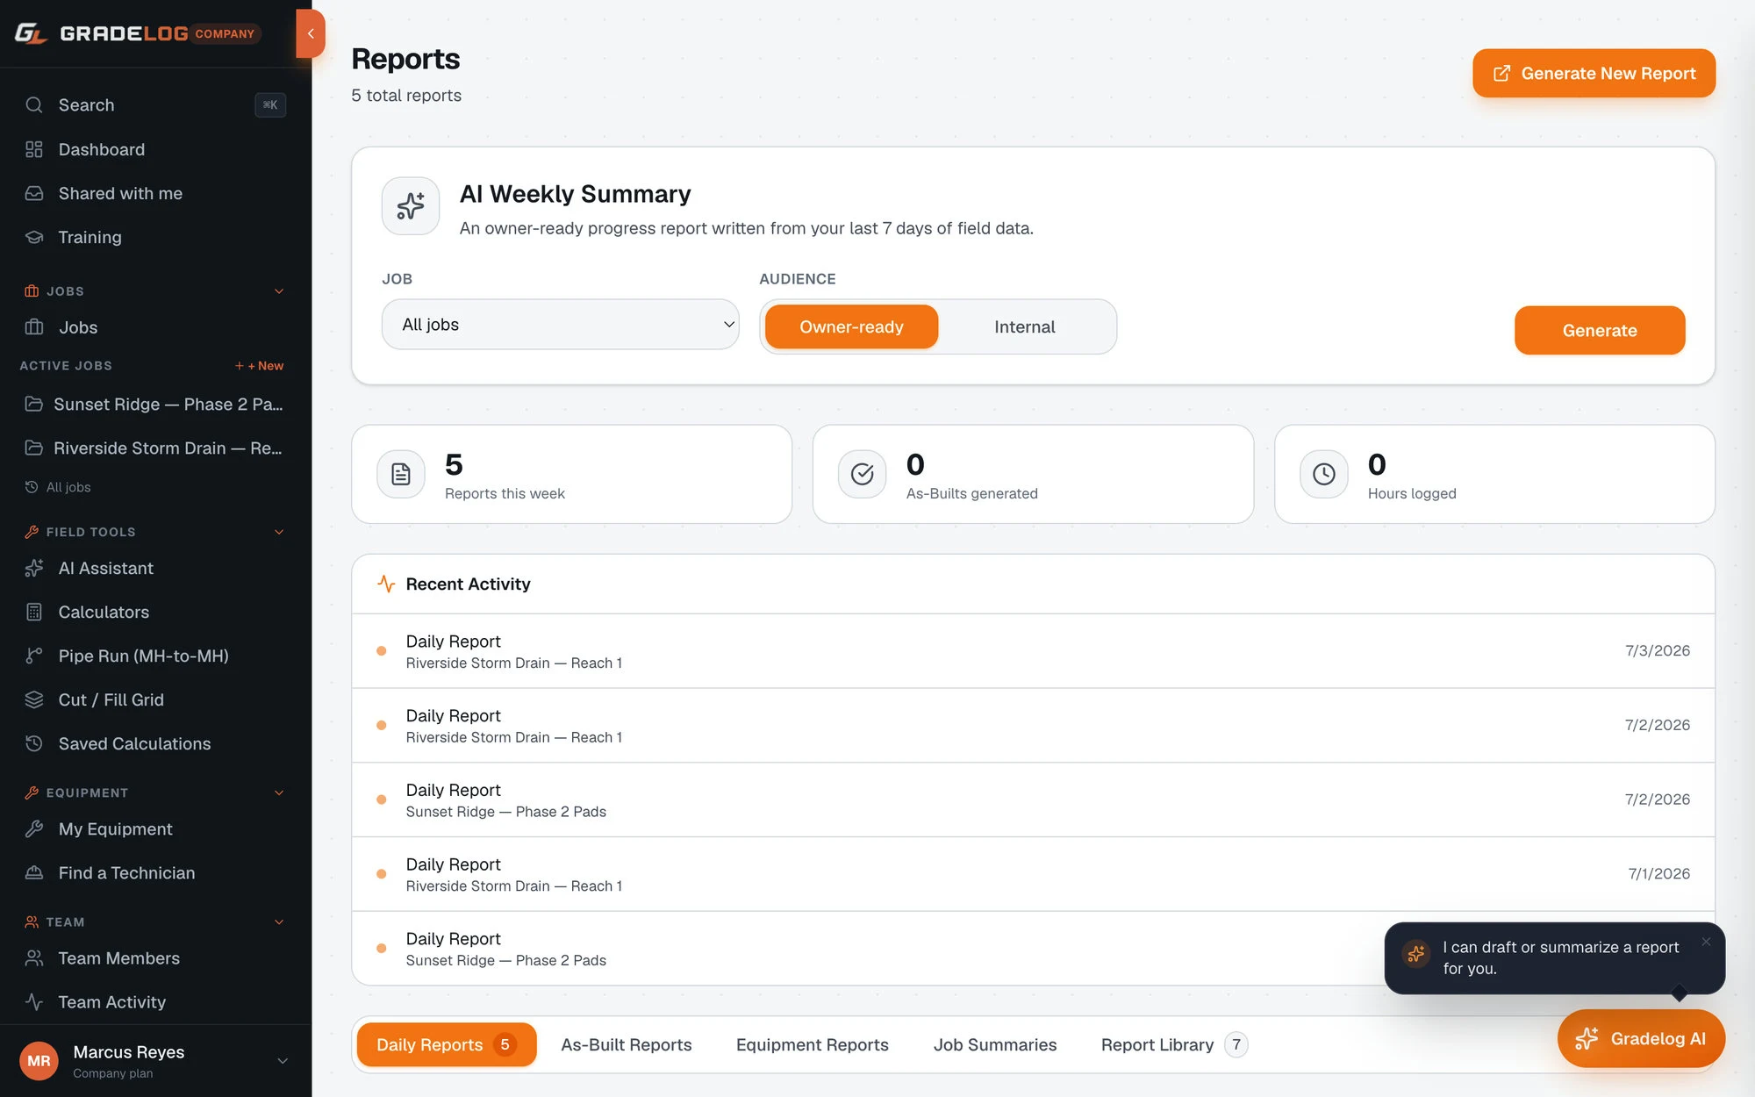The height and width of the screenshot is (1097, 1755).
Task: Click the Hours logged clock icon
Action: [x=1324, y=475]
